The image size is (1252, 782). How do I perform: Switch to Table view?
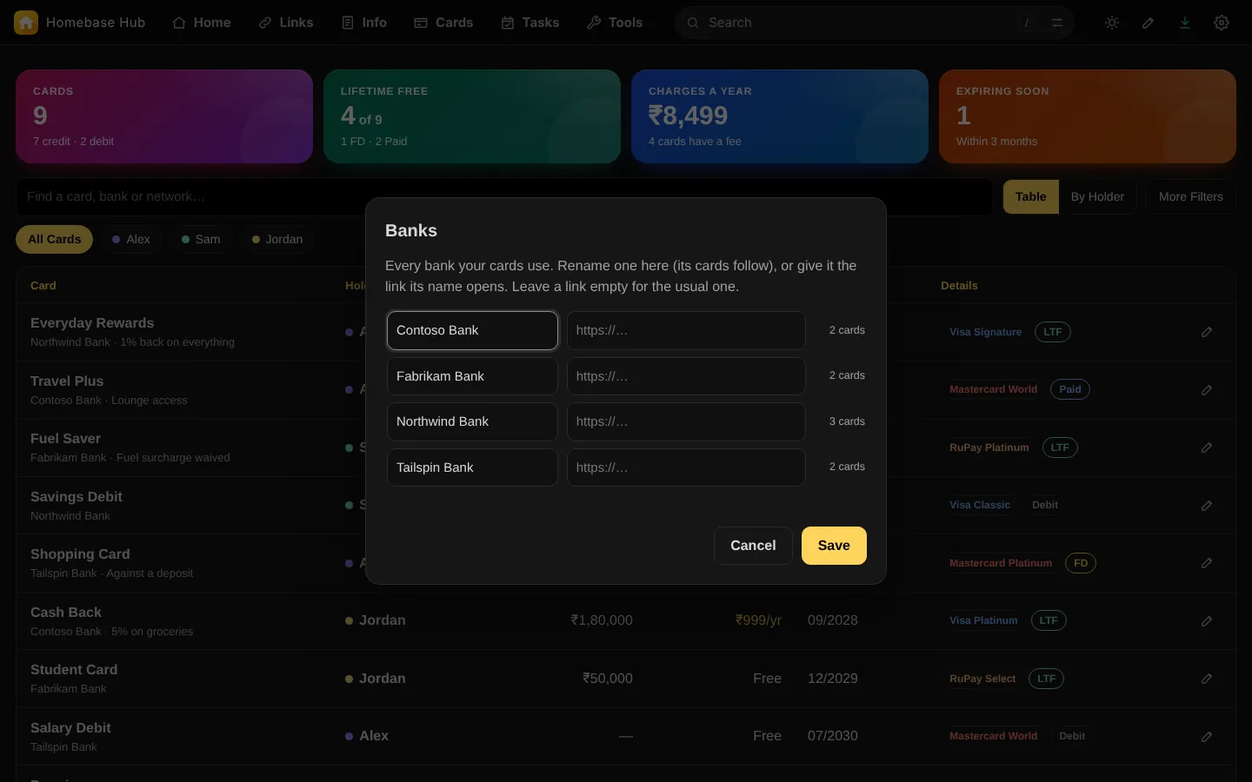(1031, 196)
